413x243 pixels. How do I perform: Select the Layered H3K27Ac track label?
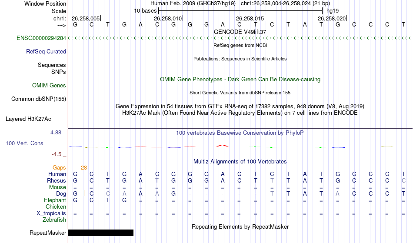pyautogui.click(x=28, y=119)
